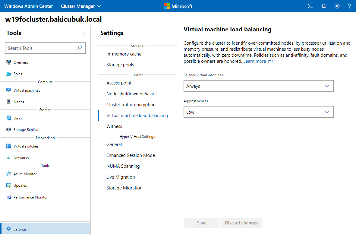The image size is (356, 235).
Task: Select Live Migration settings
Action: (x=121, y=177)
